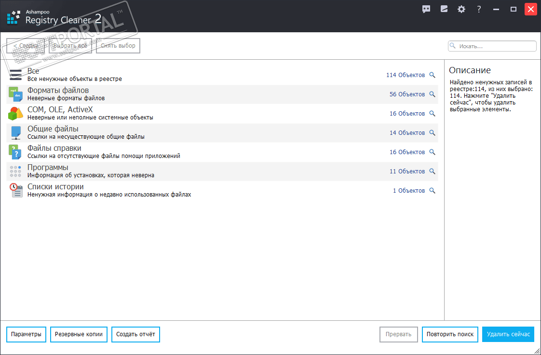Click the Списки истории clock icon
This screenshot has height=355, width=541.
(x=16, y=190)
